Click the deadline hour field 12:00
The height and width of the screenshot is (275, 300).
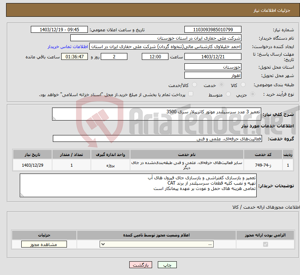point(155,56)
